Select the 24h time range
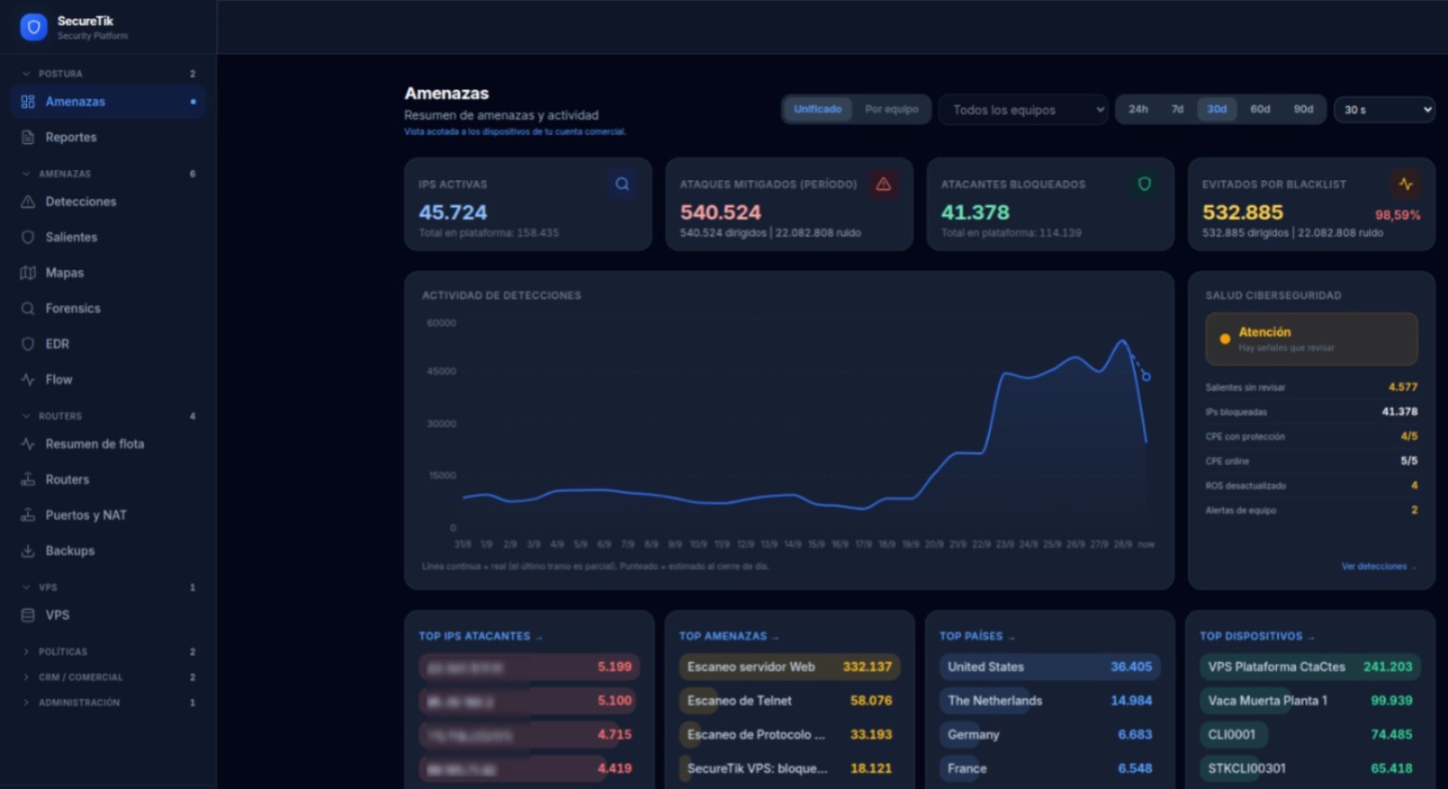1448x789 pixels. pos(1138,109)
